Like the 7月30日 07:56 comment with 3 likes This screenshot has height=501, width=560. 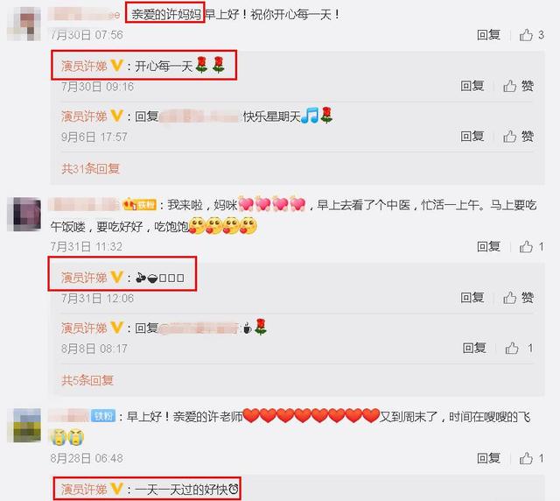[526, 35]
